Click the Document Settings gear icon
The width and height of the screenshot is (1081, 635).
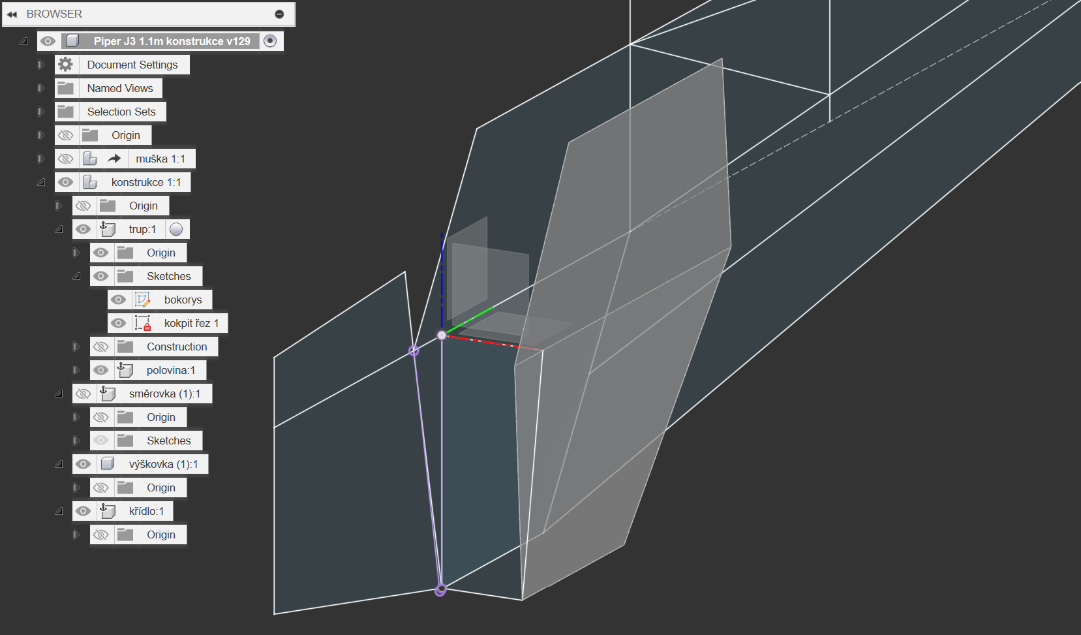65,65
